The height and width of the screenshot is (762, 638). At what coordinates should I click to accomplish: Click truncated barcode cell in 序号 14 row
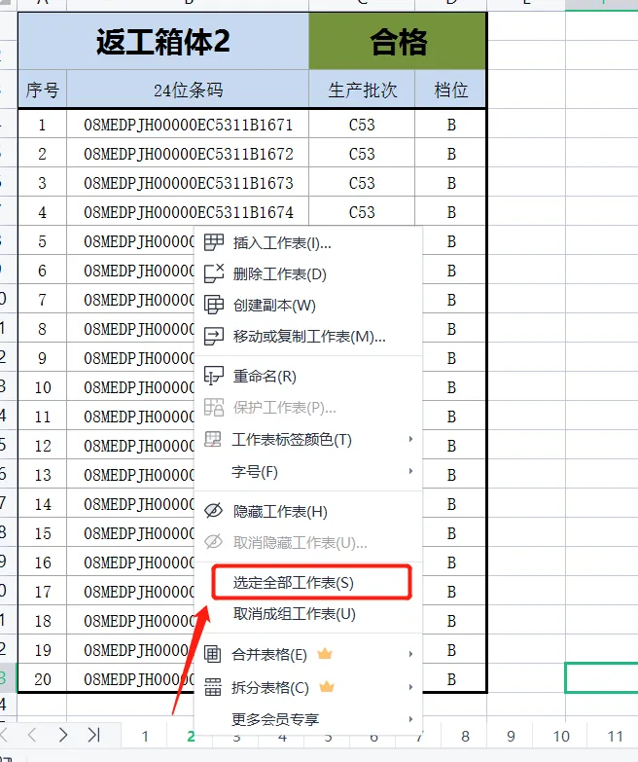point(130,504)
